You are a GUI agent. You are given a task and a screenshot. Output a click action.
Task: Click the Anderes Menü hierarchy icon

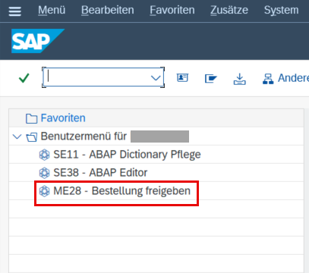coord(268,79)
